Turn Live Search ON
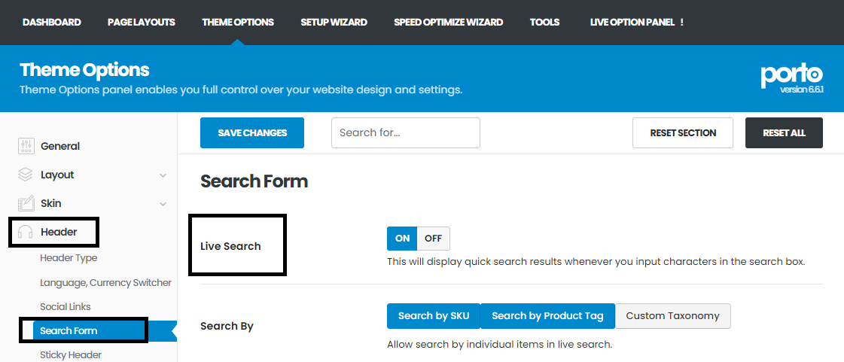 coord(402,239)
